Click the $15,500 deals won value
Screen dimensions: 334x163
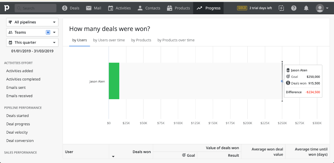click(314, 83)
